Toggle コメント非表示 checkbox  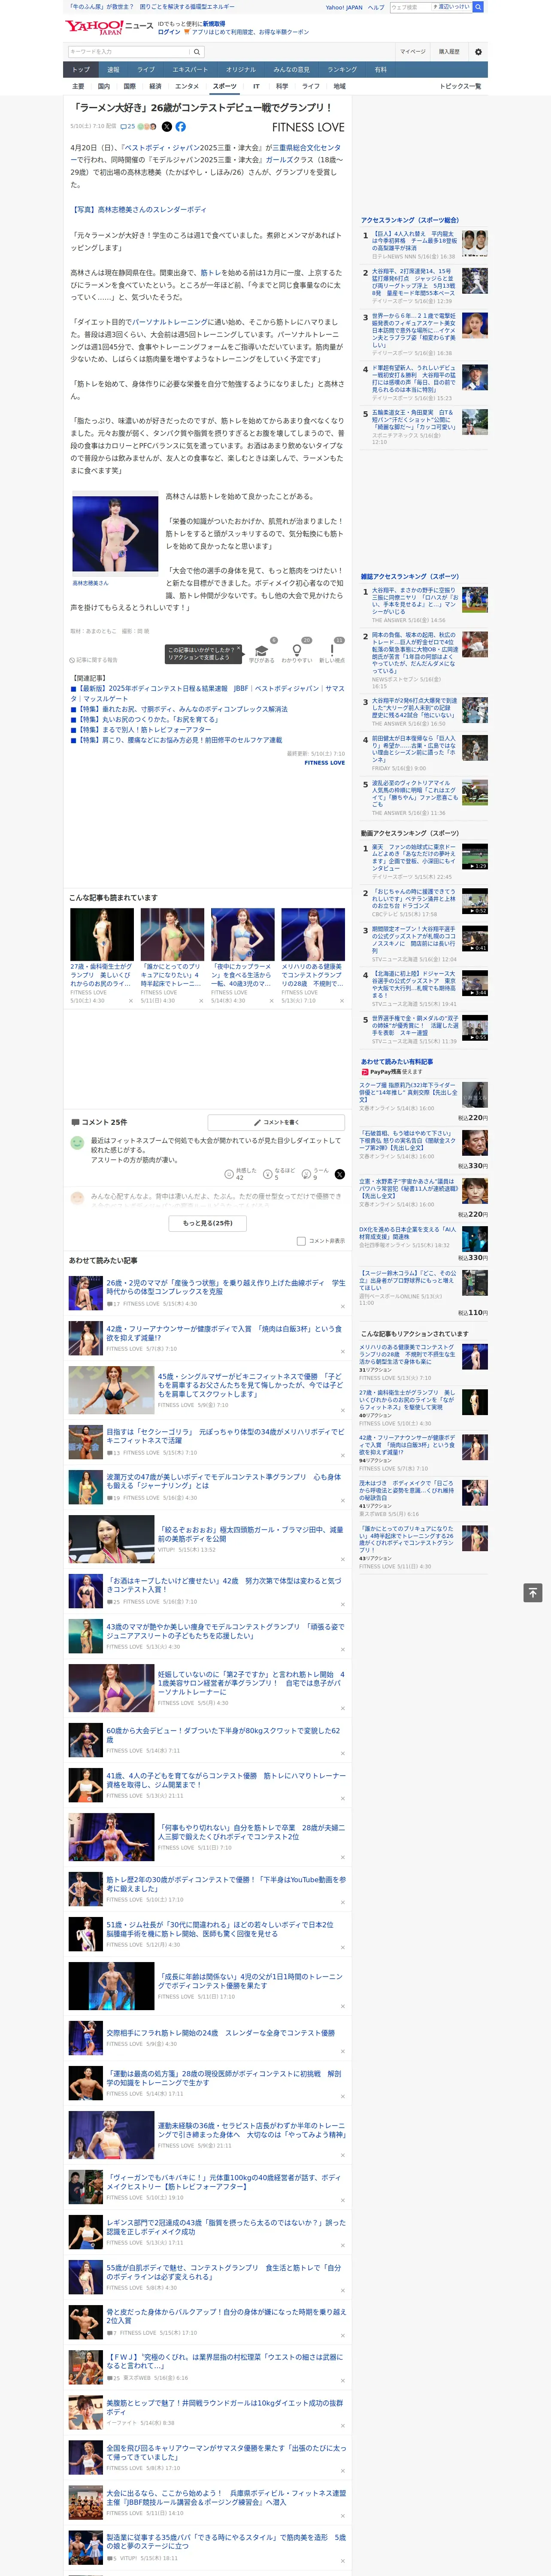coord(301,1241)
